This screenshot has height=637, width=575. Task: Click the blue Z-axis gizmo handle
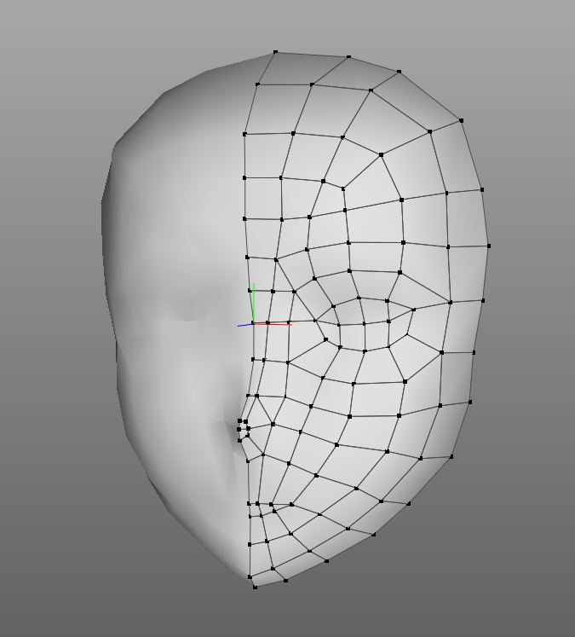point(245,325)
